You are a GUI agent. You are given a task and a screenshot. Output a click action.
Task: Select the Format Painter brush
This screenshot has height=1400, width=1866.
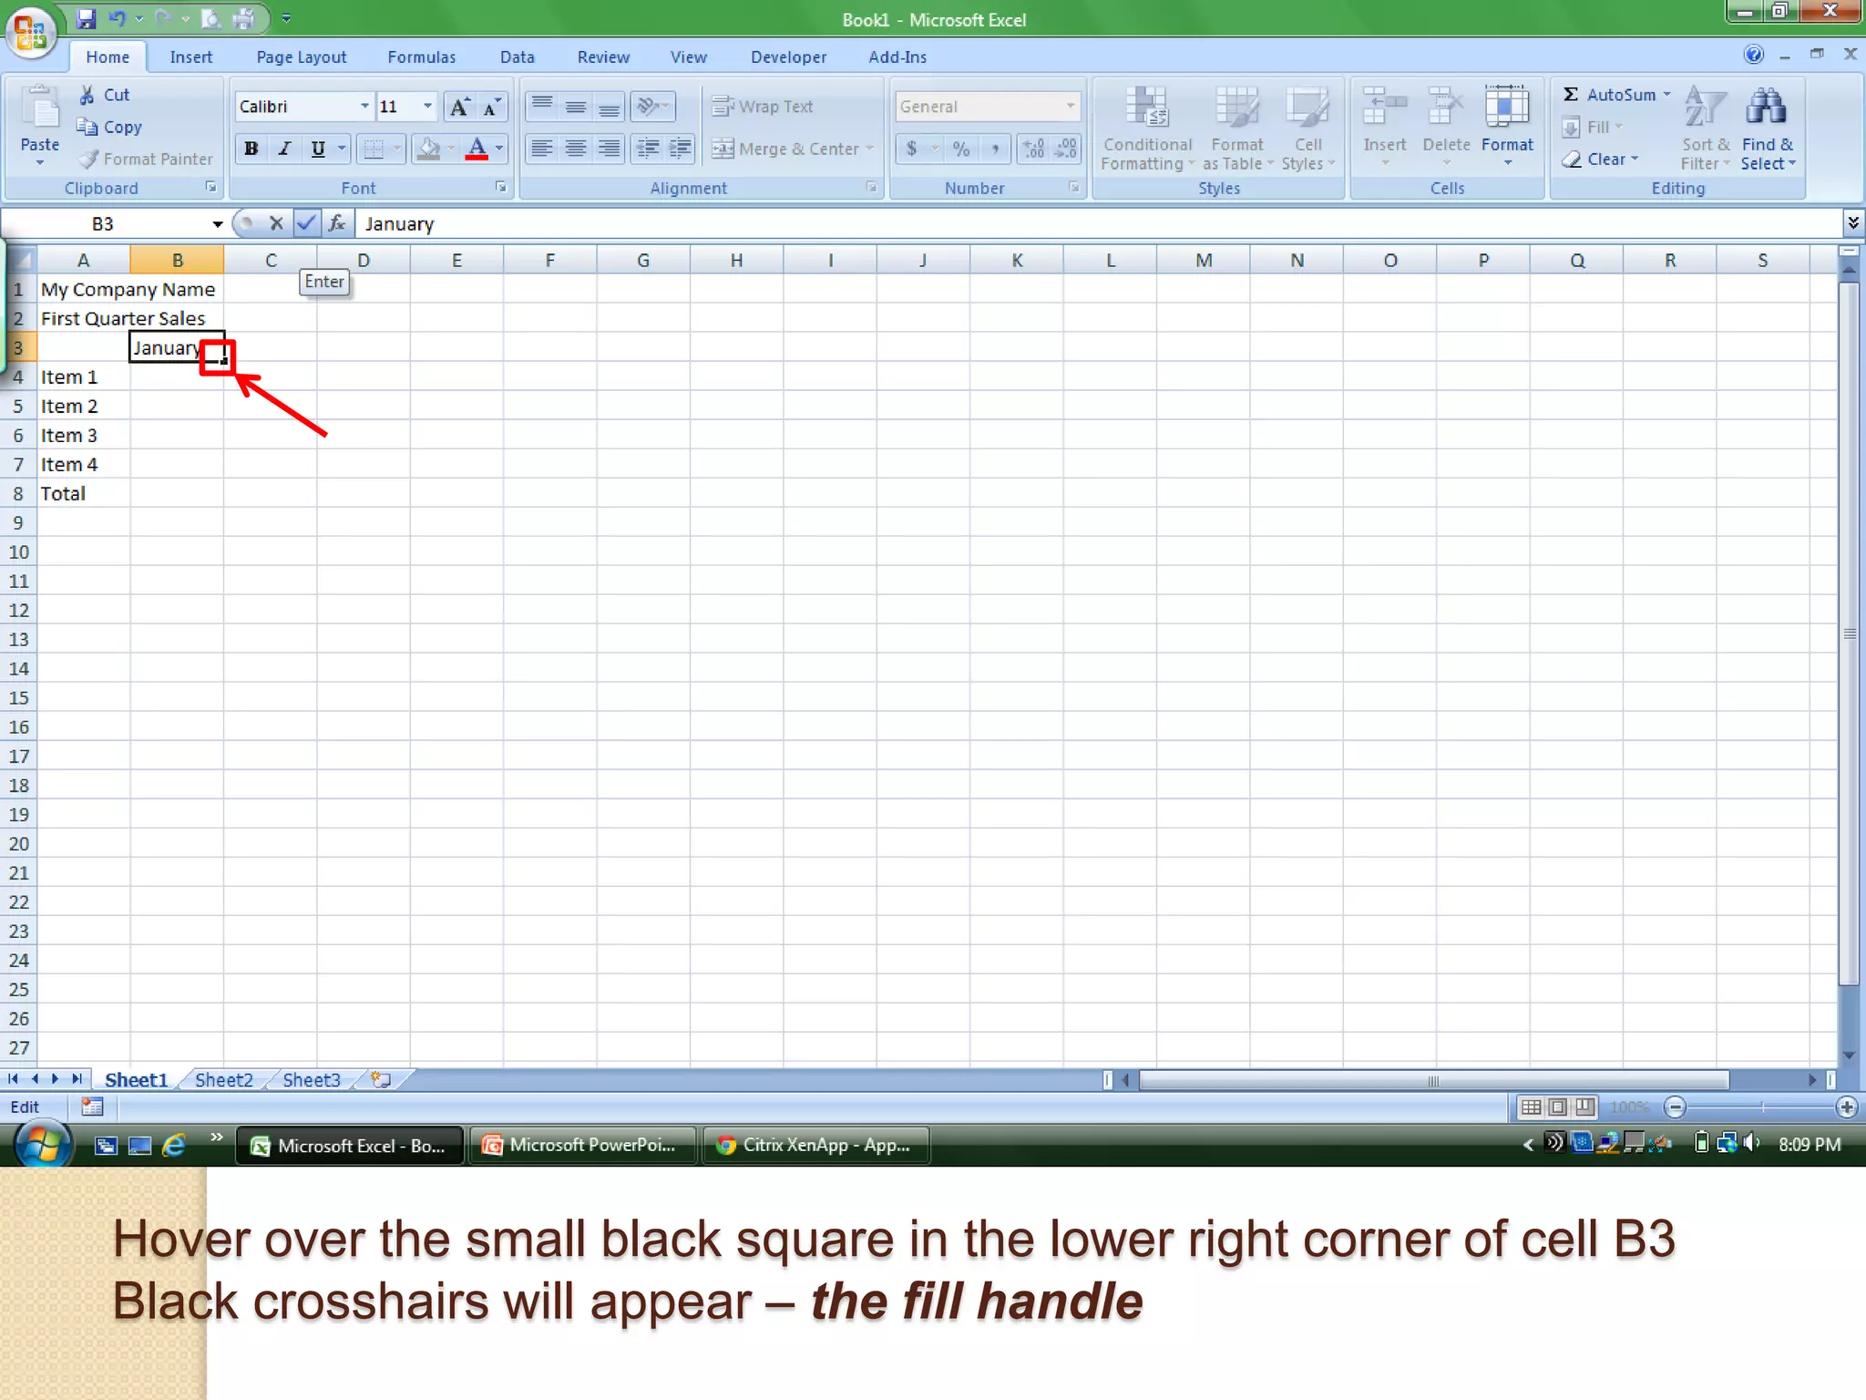point(88,160)
